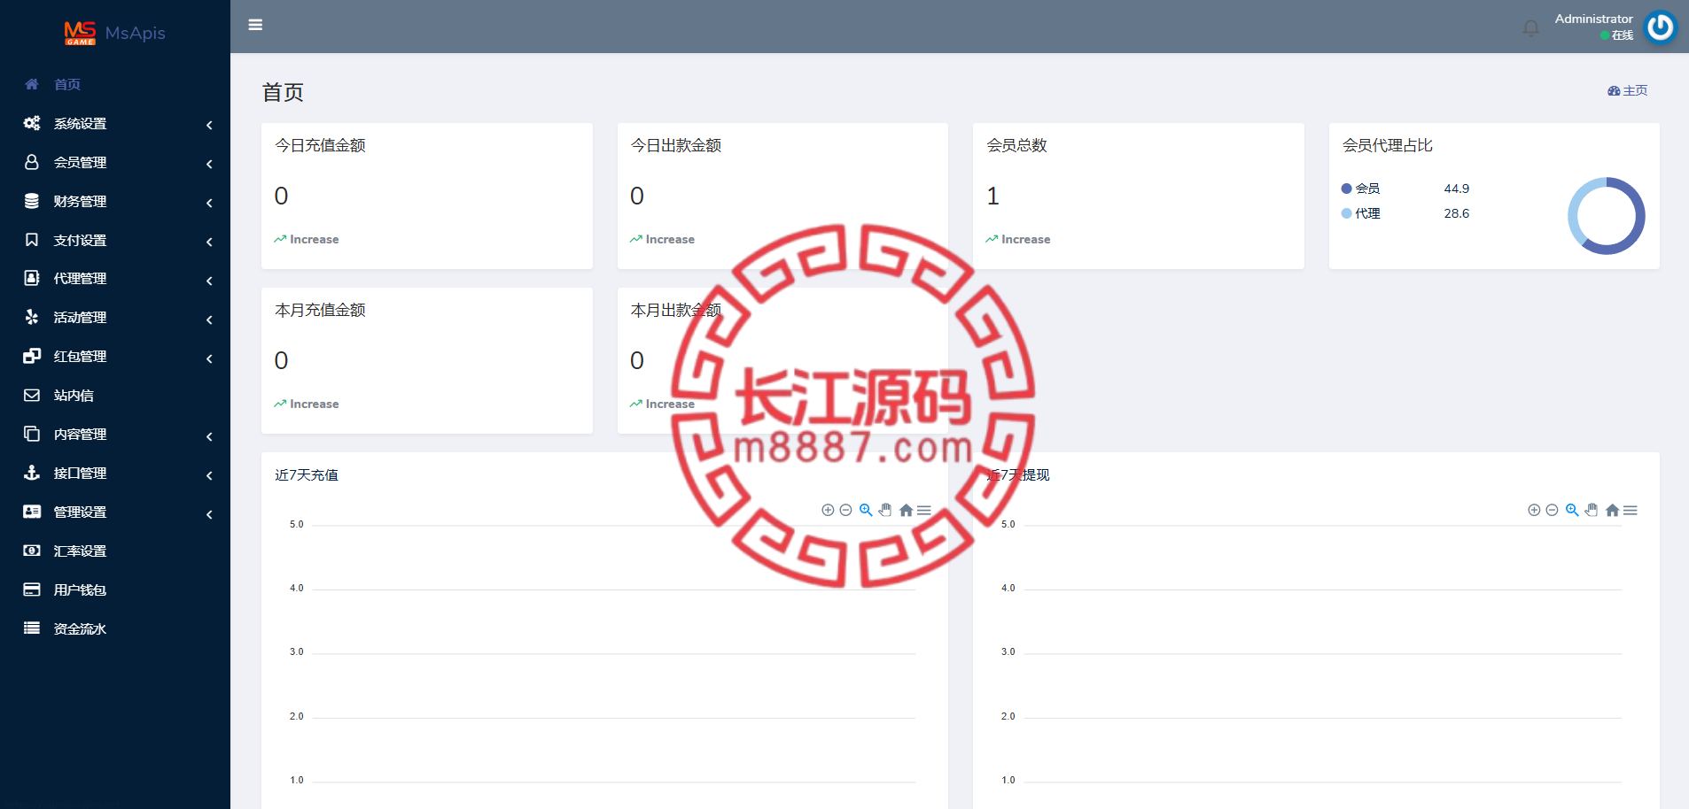Open the 财务管理 menu label
1689x809 pixels.
[x=80, y=201]
